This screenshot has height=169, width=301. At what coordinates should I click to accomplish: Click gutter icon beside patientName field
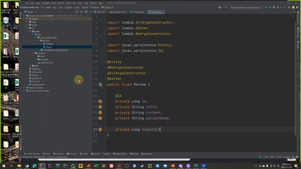(x=100, y=118)
